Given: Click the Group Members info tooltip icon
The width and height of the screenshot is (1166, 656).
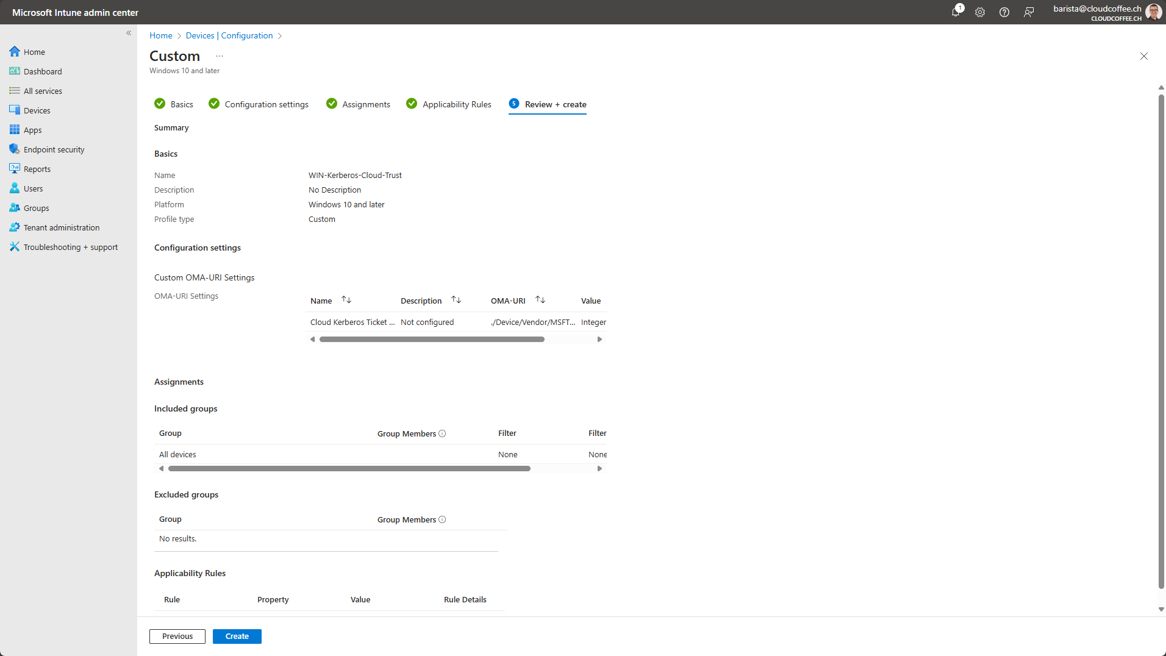Looking at the screenshot, I should pyautogui.click(x=442, y=433).
